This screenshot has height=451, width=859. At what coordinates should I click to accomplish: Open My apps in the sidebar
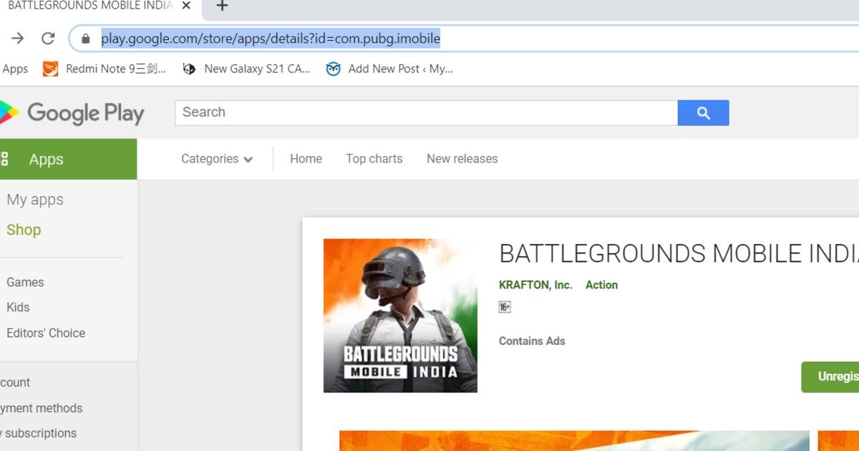35,200
